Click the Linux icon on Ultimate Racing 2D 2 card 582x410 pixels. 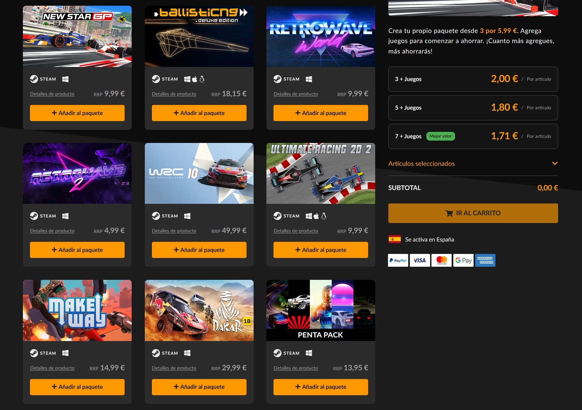(x=324, y=216)
